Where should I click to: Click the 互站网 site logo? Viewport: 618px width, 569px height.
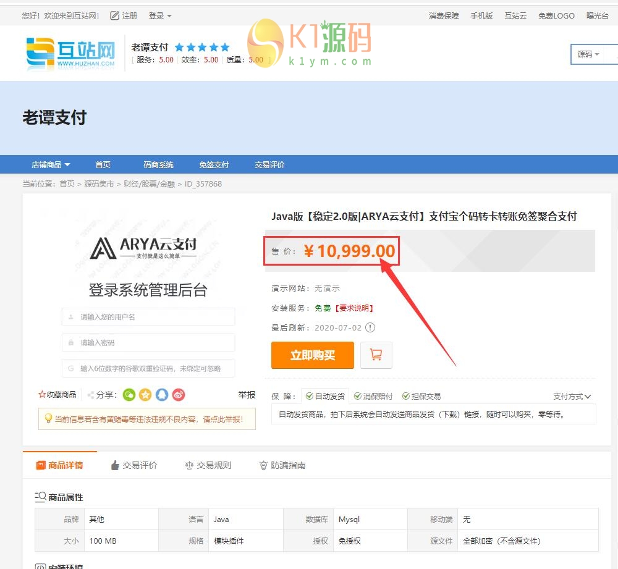tap(70, 54)
